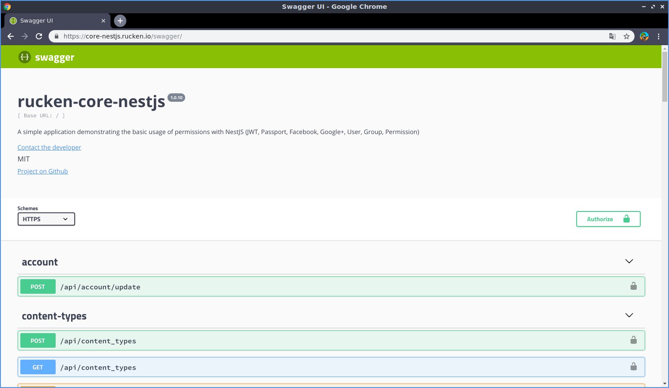Viewport: 669px width, 388px height.
Task: Click the swagger wordmark text
Action: pos(55,58)
